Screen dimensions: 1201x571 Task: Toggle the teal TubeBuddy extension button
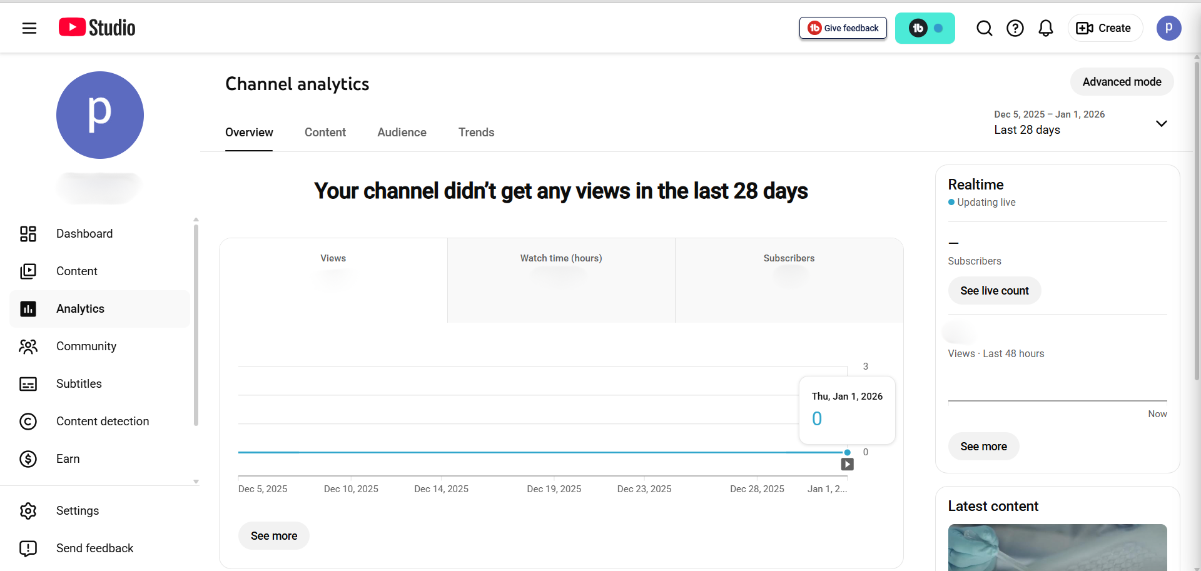[925, 28]
